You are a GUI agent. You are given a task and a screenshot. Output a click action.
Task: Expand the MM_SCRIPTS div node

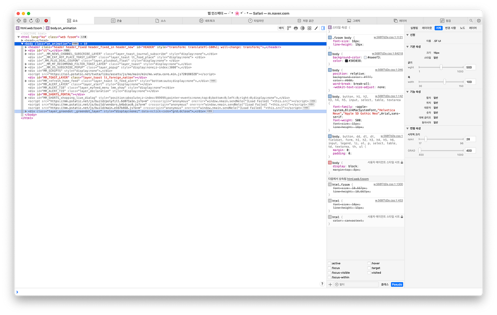(26, 71)
